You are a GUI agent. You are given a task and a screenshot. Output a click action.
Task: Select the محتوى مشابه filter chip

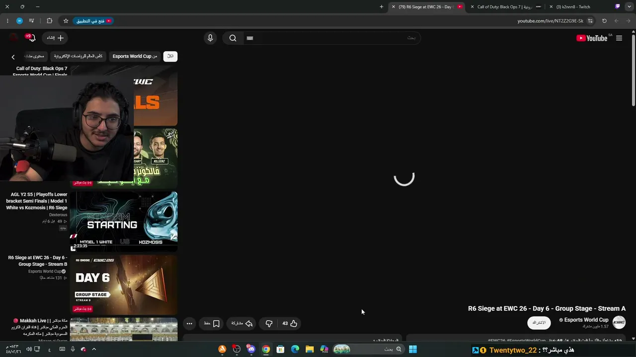point(35,57)
